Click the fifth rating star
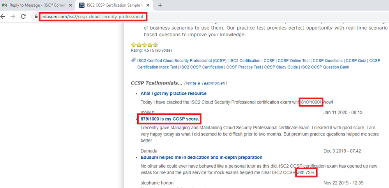The height and width of the screenshot is (188, 389). tap(155, 45)
